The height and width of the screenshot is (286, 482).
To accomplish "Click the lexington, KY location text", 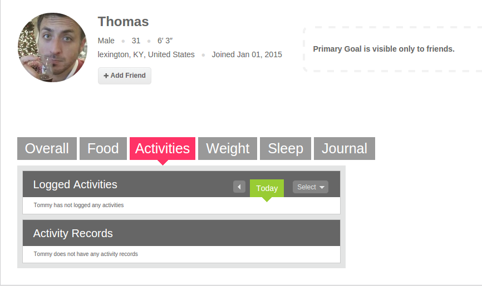I will pyautogui.click(x=146, y=54).
